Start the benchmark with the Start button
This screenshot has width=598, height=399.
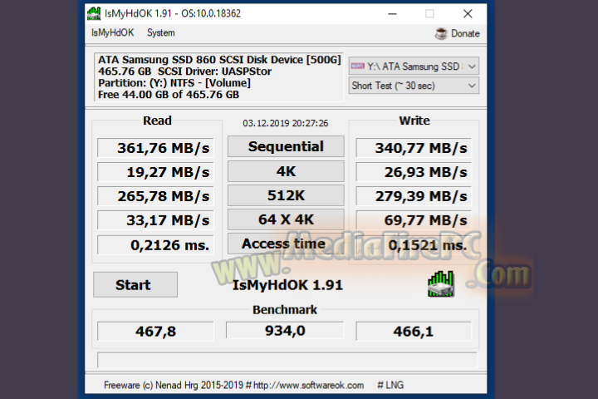point(135,284)
